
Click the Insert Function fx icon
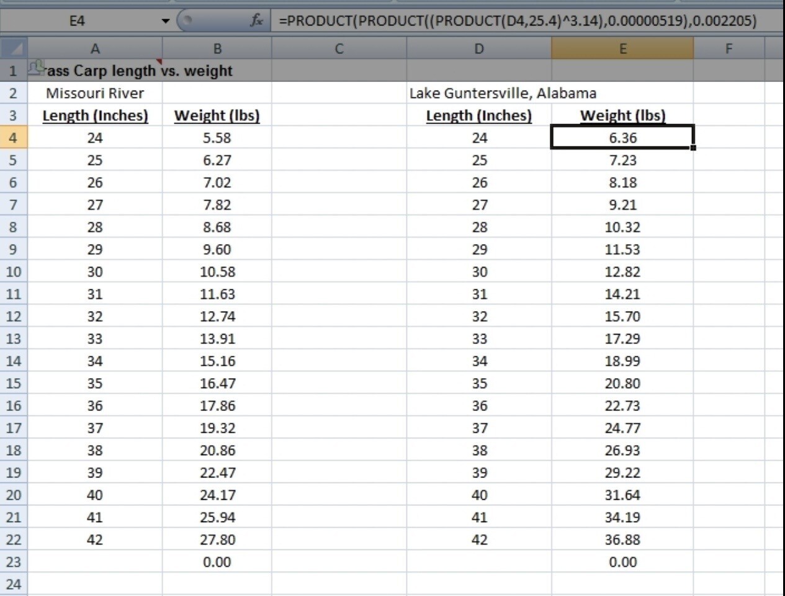pyautogui.click(x=256, y=20)
